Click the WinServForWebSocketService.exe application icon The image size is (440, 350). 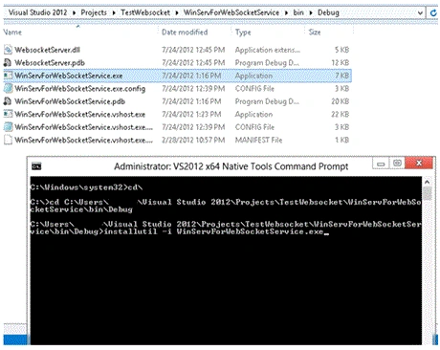pyautogui.click(x=8, y=76)
